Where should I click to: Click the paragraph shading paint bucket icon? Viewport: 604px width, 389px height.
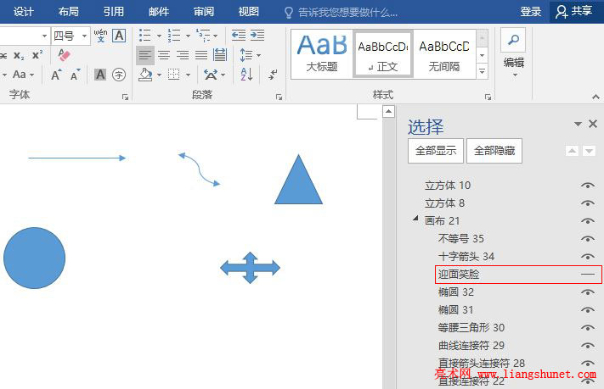point(145,75)
